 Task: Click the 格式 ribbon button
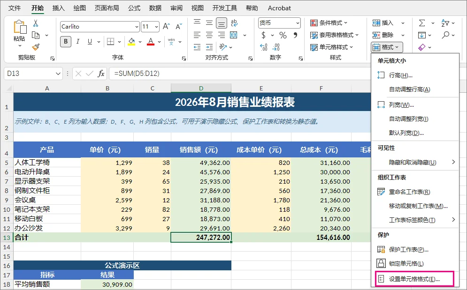click(x=387, y=47)
